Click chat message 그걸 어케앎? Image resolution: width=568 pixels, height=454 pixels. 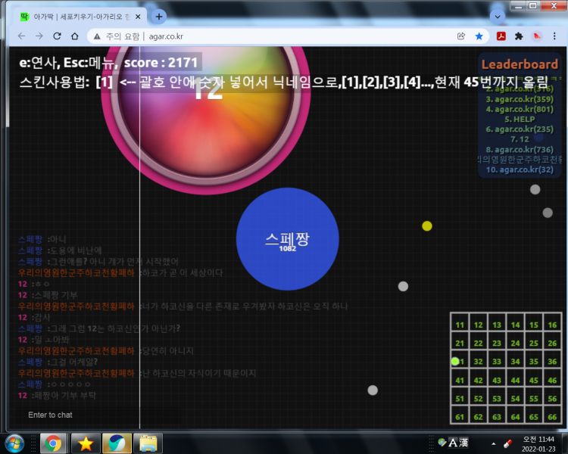coord(73,362)
